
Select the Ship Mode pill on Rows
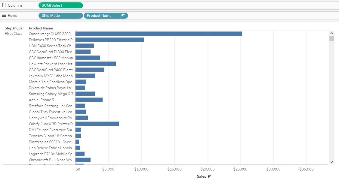coord(60,16)
